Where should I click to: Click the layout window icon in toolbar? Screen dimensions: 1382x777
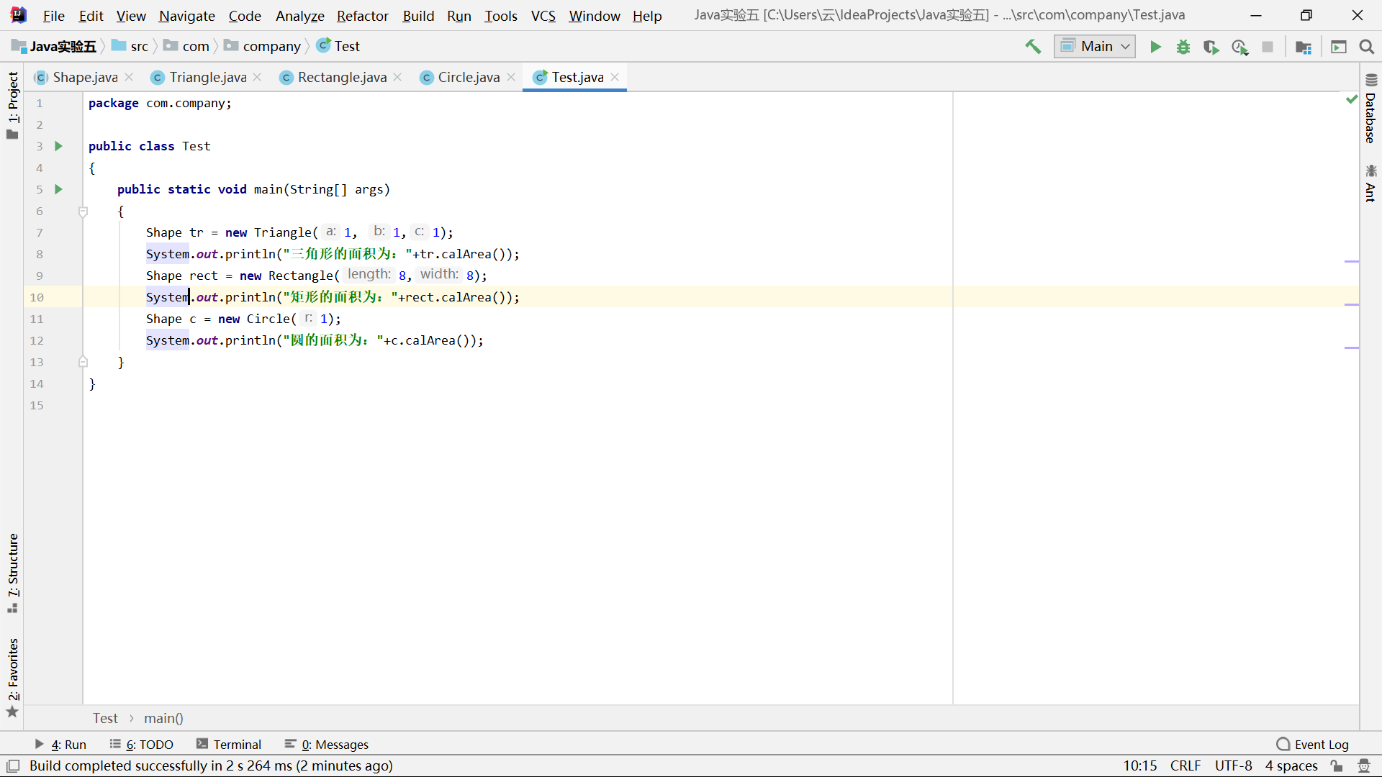pos(1339,47)
